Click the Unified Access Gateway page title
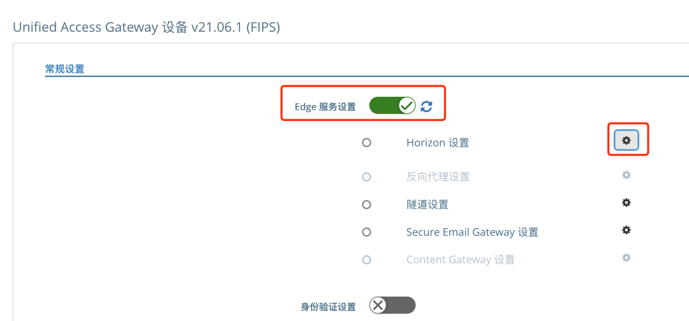This screenshot has height=321, width=689. point(146,27)
